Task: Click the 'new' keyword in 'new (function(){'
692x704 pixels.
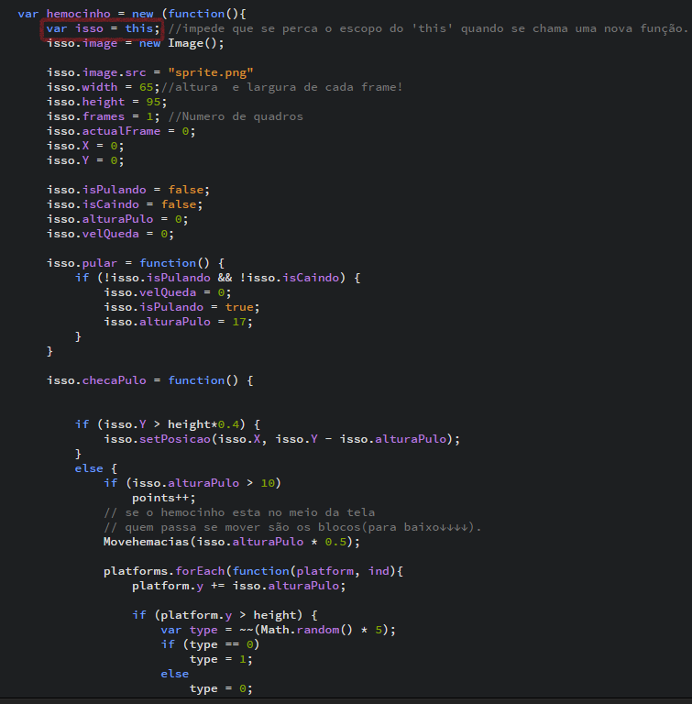Action: (x=143, y=14)
